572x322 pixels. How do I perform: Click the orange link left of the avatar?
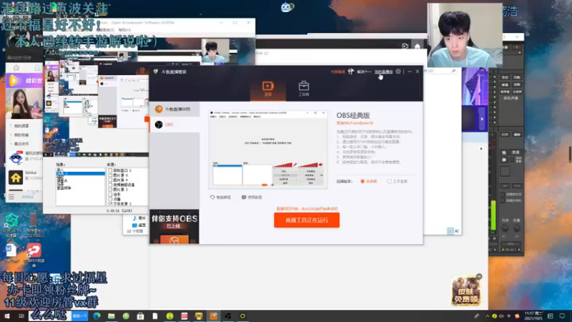[337, 72]
